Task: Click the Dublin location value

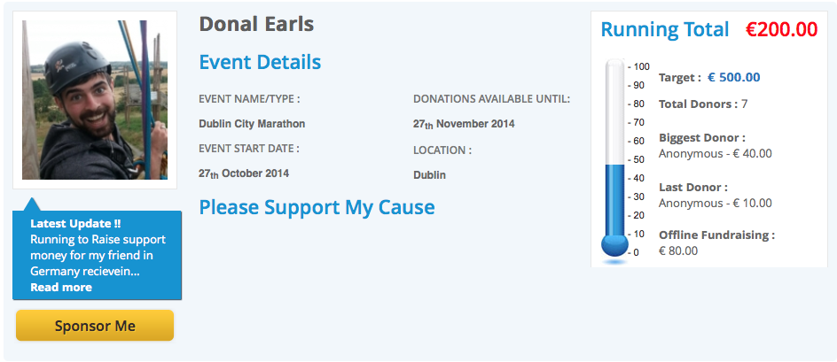Action: tap(429, 175)
